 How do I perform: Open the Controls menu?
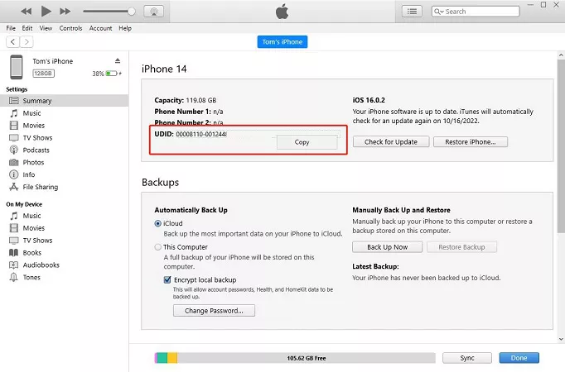[x=70, y=28]
